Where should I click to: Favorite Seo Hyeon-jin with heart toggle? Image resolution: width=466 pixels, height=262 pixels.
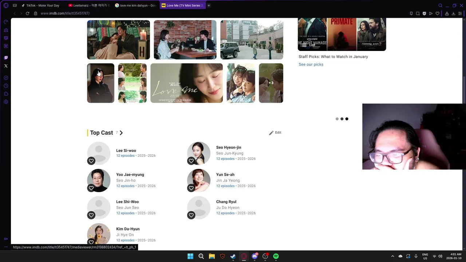(x=191, y=161)
